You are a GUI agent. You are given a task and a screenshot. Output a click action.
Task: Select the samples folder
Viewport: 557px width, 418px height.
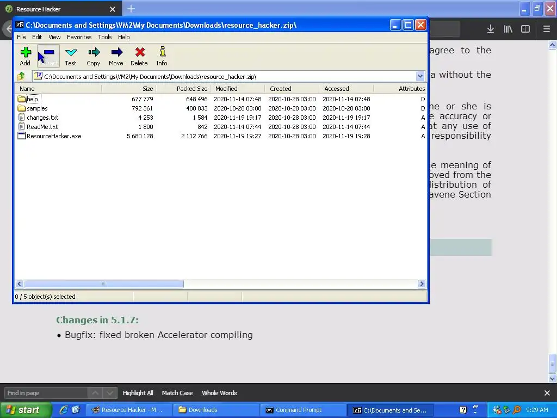pyautogui.click(x=32, y=108)
